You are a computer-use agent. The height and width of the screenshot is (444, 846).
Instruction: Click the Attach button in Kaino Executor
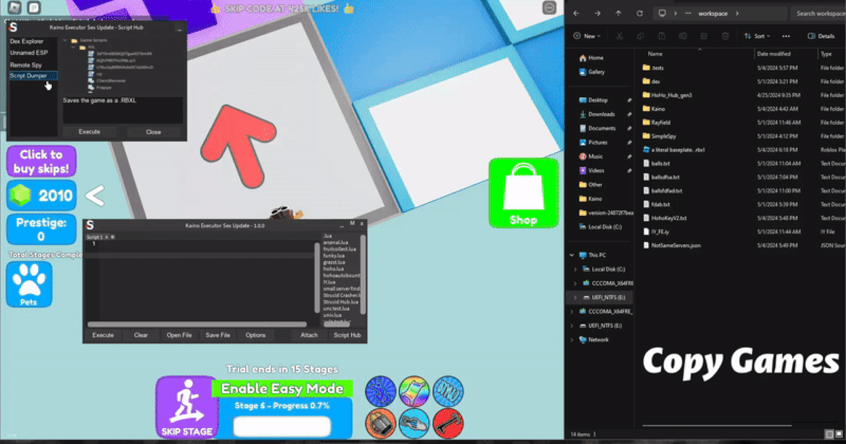(x=309, y=335)
